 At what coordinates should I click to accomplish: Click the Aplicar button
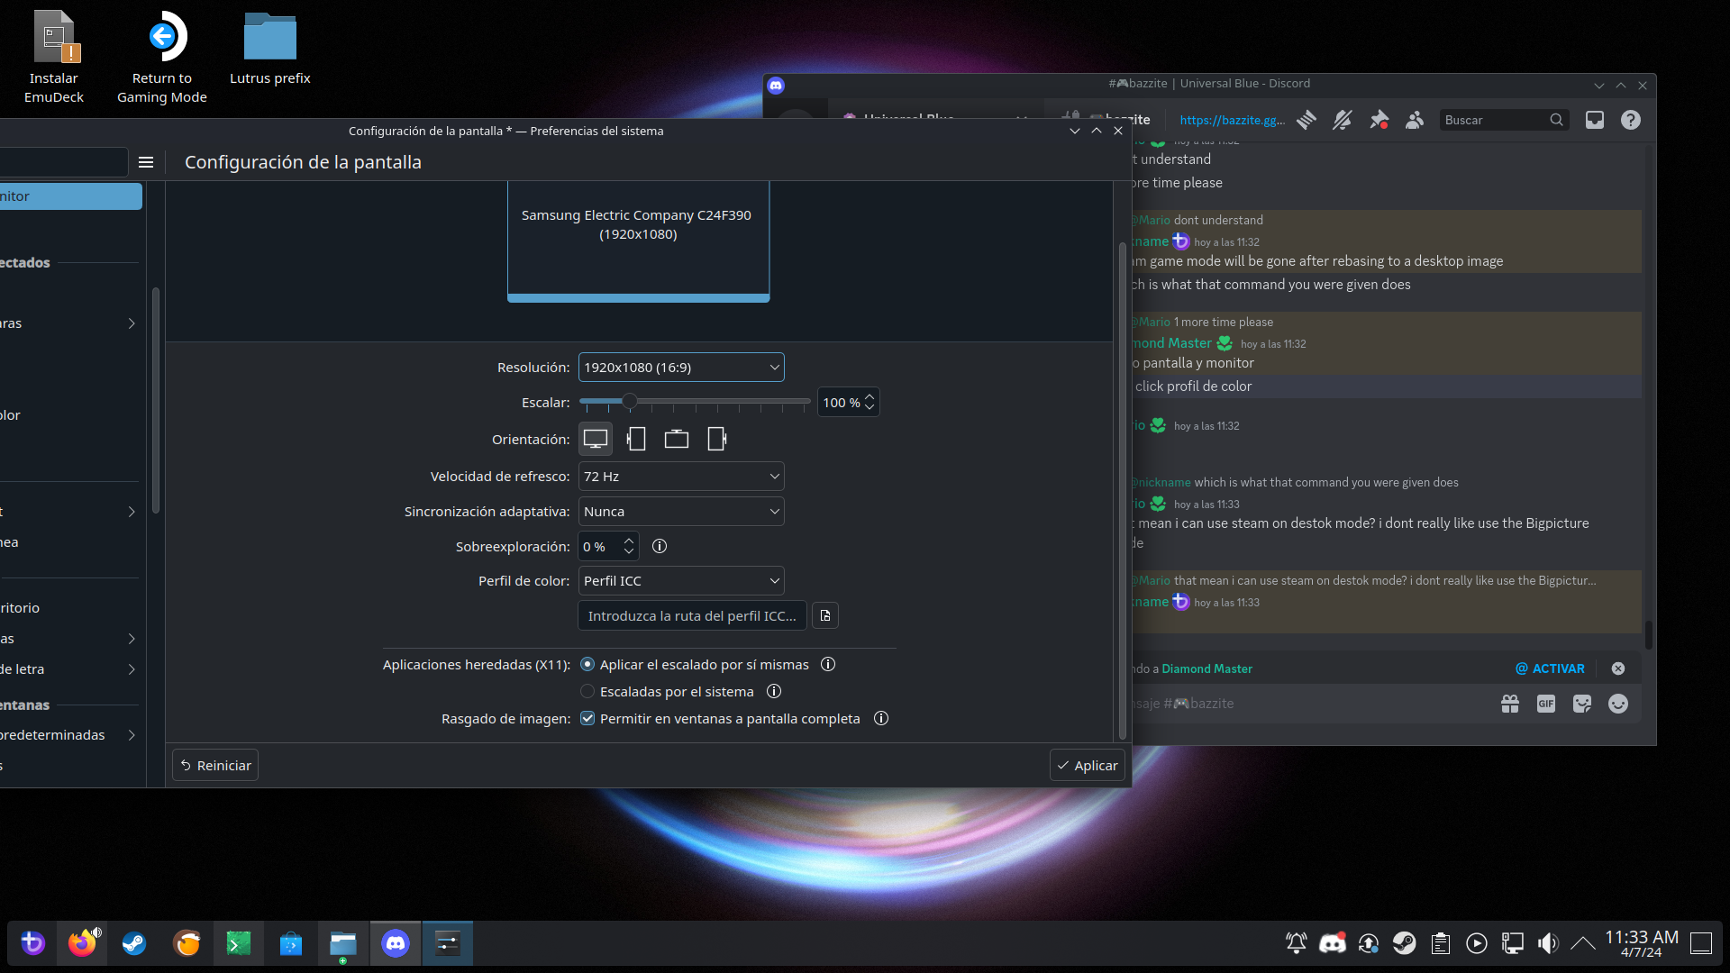click(x=1087, y=765)
